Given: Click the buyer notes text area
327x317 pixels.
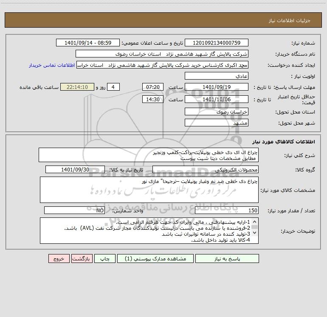Looking at the screenshot, I should (149, 231).
